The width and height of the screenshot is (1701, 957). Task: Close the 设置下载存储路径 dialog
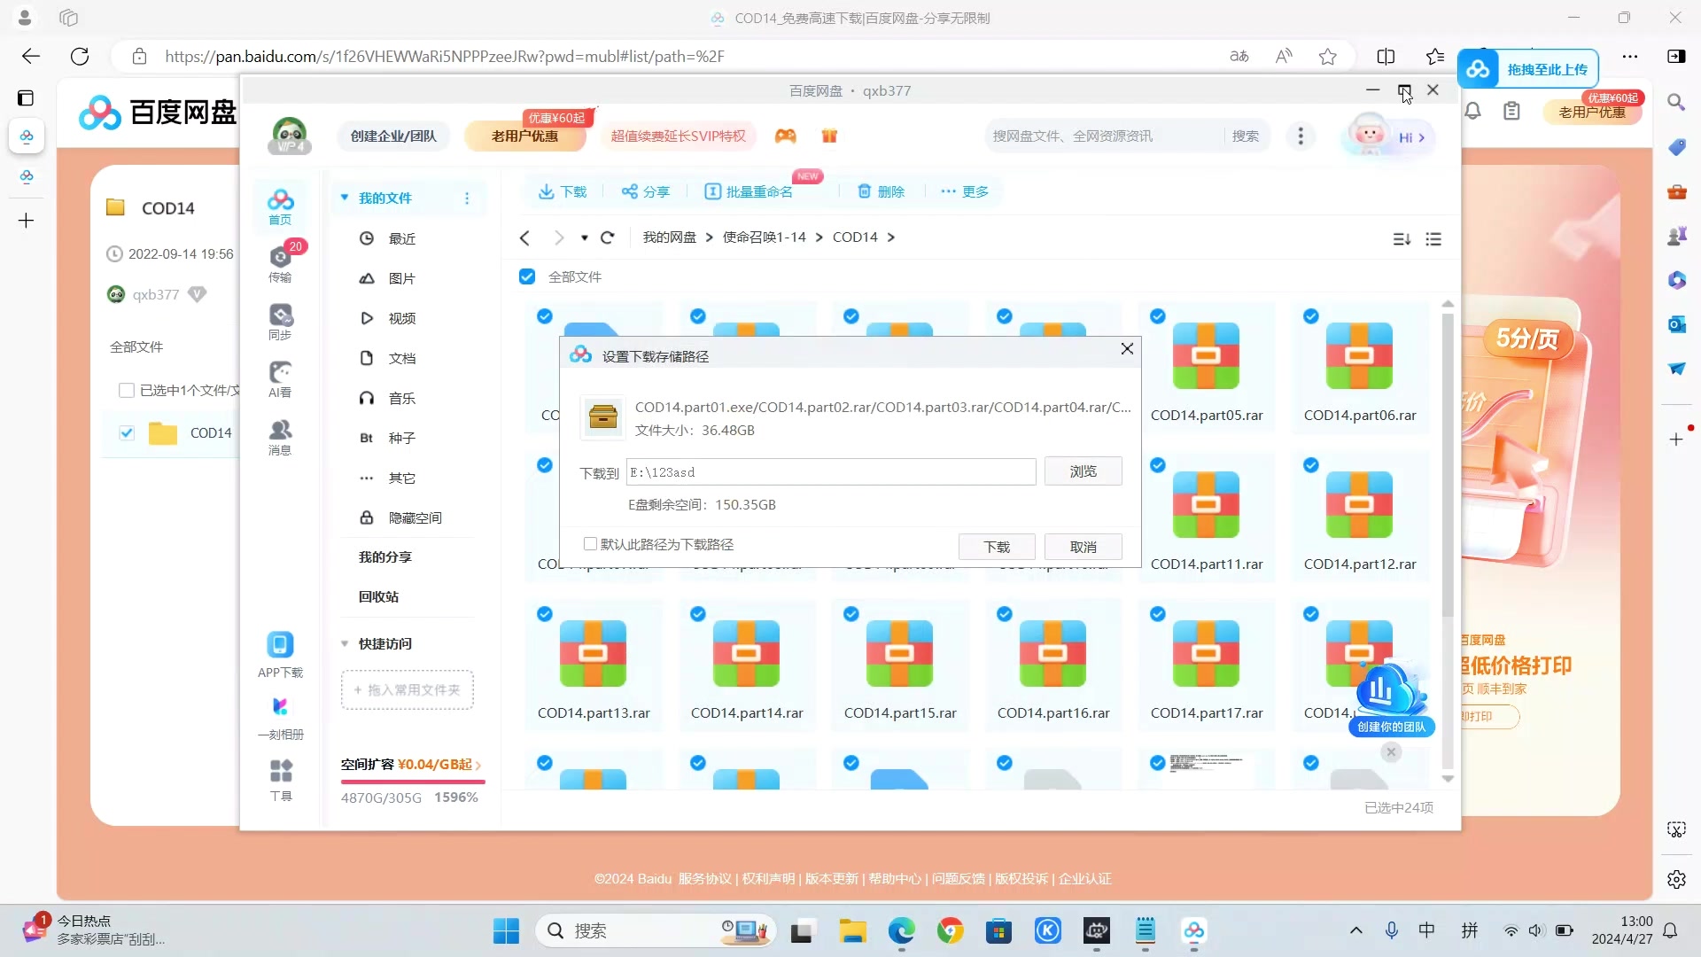click(1127, 349)
